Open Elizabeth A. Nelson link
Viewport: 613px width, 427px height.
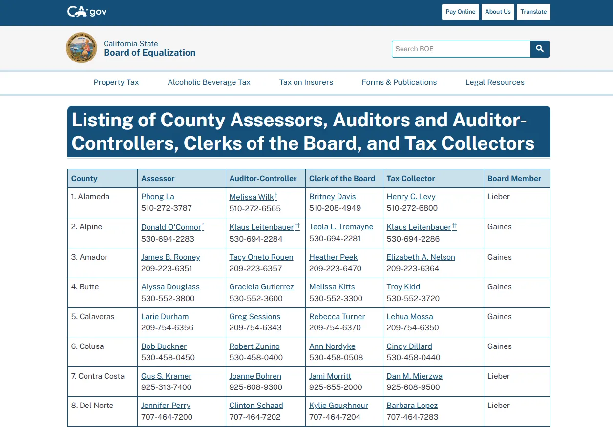pyautogui.click(x=421, y=257)
